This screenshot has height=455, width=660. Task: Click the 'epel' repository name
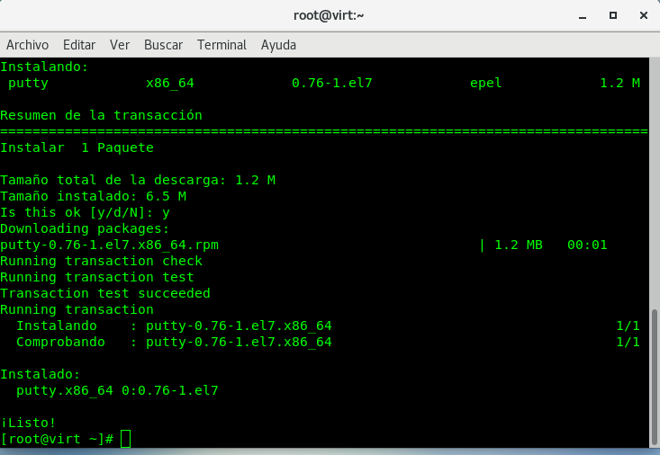point(485,84)
